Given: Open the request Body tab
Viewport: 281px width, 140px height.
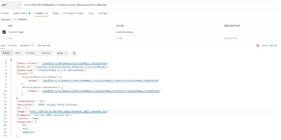Looking at the screenshot, I should coord(56,13).
